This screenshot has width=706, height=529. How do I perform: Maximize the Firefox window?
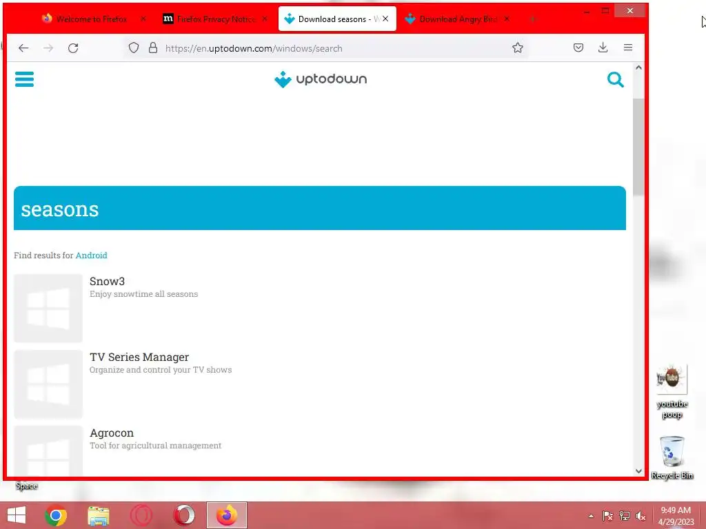pyautogui.click(x=605, y=11)
